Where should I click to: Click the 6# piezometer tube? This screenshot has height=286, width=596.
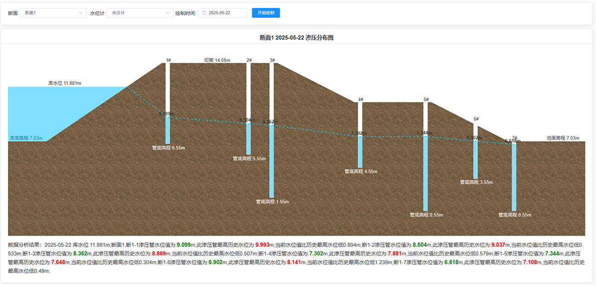point(476,119)
